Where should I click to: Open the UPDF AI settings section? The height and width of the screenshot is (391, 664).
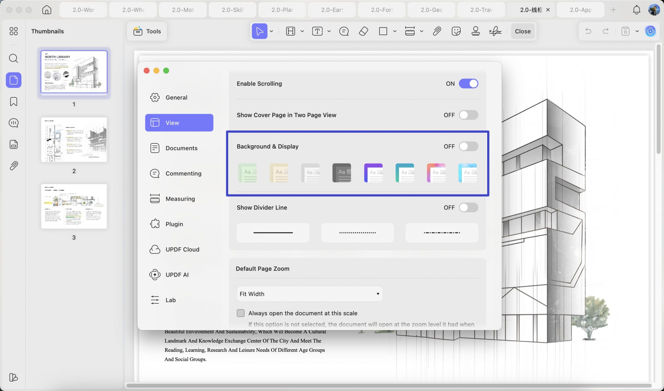tap(179, 275)
